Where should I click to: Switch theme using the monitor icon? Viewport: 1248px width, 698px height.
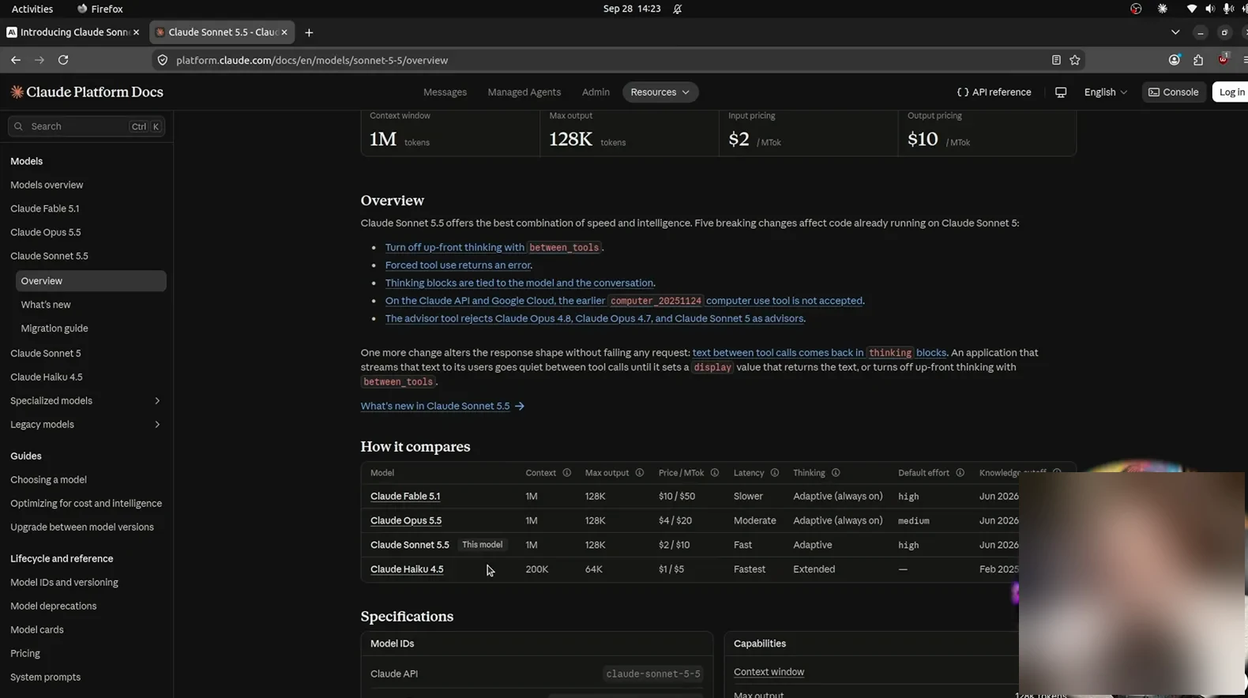point(1061,92)
